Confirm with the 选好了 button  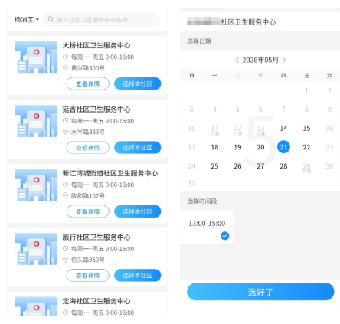(260, 292)
